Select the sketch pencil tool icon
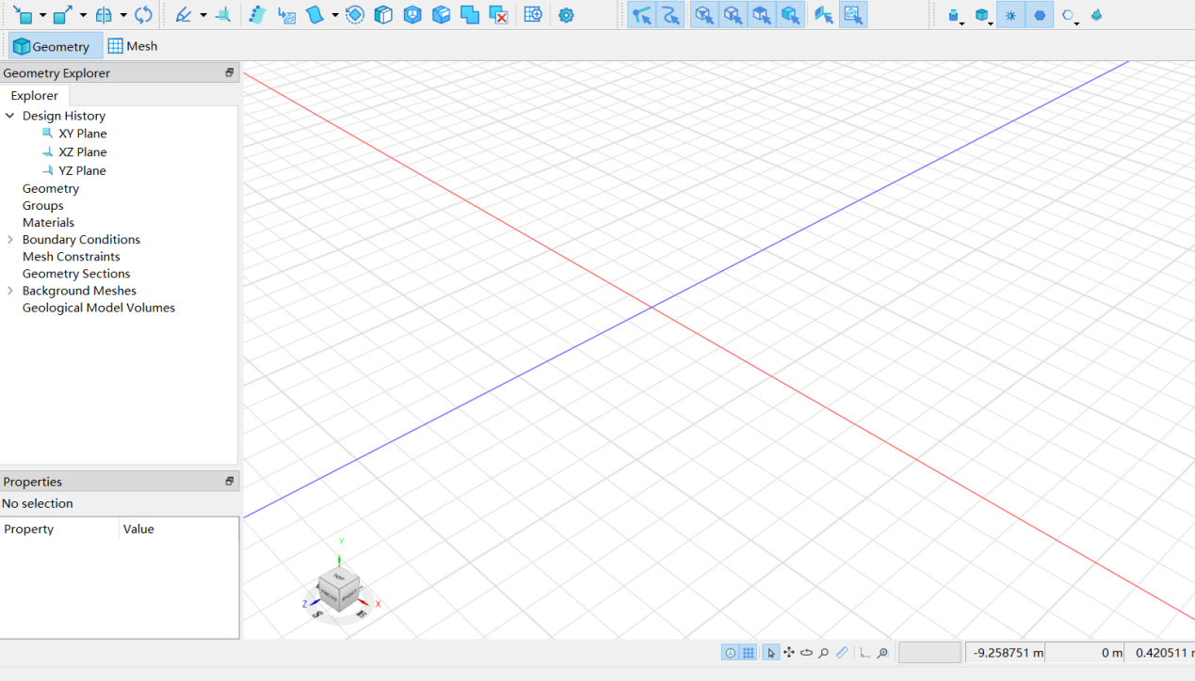 pyautogui.click(x=184, y=15)
